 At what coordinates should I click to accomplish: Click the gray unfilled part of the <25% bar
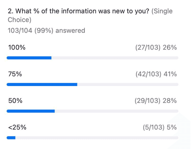pos(97,138)
